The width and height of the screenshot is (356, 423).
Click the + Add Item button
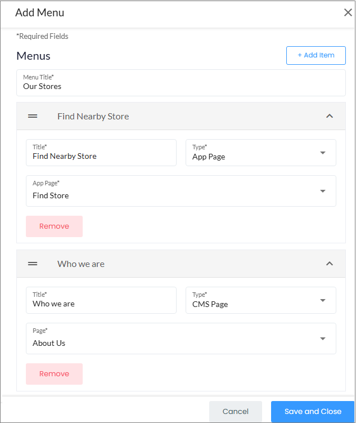click(316, 55)
